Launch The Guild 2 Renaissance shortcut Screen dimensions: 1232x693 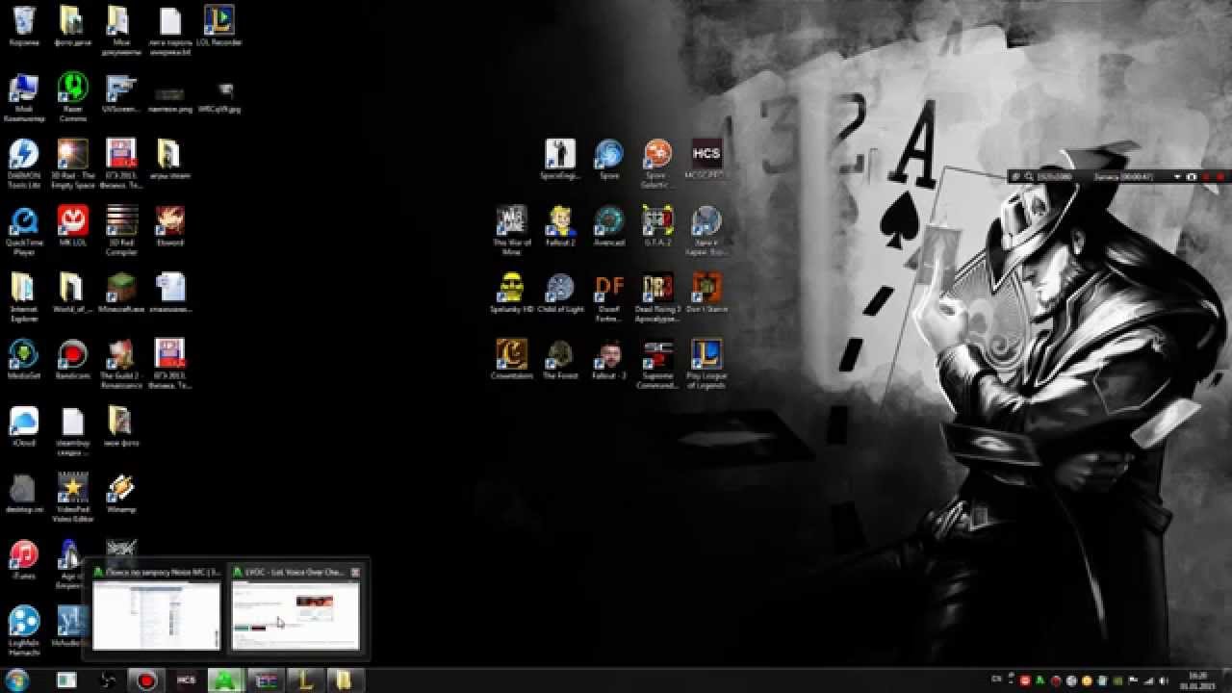tap(121, 363)
